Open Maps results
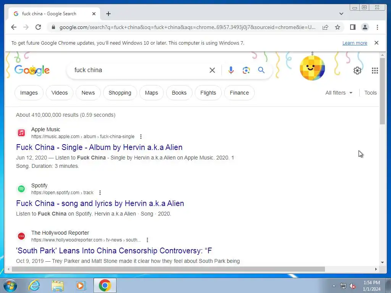391x293 pixels. click(x=151, y=93)
